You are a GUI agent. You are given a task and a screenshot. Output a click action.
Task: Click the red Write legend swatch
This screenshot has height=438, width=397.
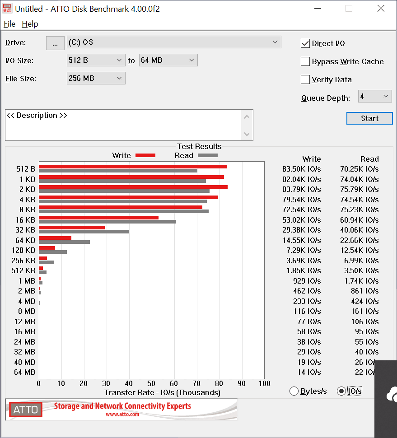tap(145, 155)
